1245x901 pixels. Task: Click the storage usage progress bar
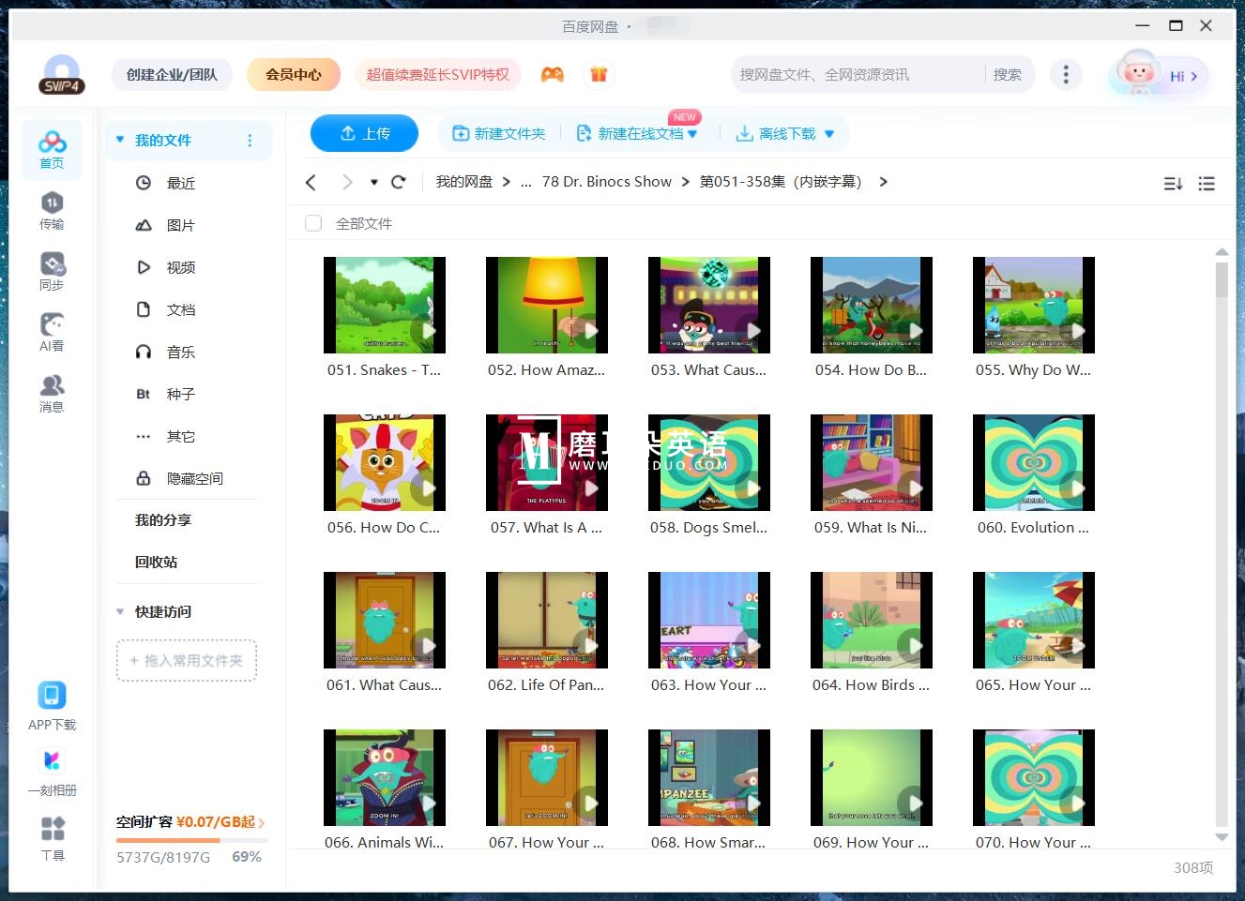188,841
